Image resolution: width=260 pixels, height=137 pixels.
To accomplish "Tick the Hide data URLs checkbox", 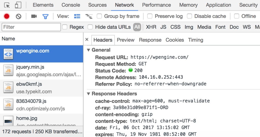I will click(x=90, y=27).
